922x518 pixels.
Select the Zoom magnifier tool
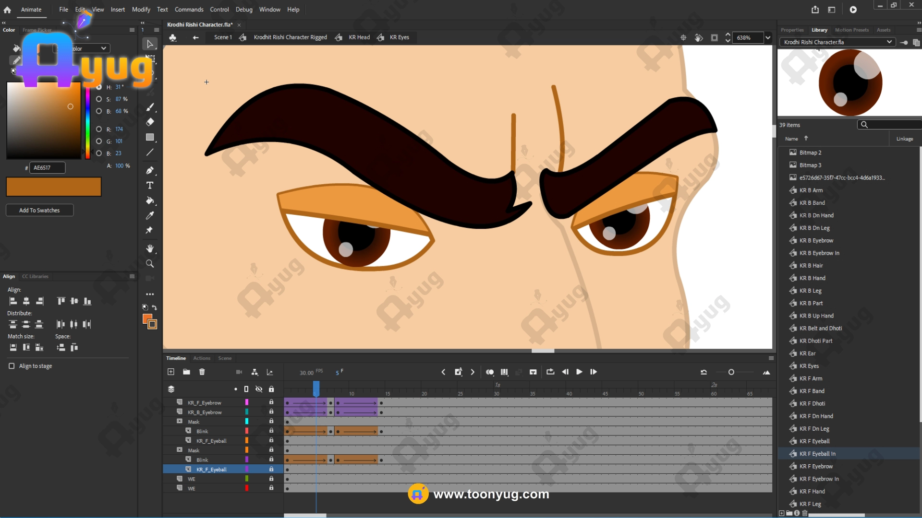coord(150,264)
